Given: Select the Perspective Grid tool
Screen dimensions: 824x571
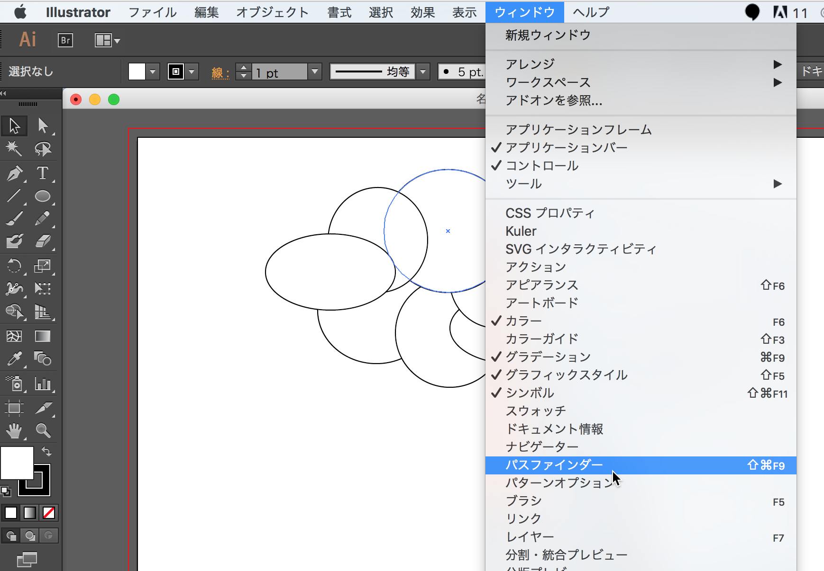Looking at the screenshot, I should pos(43,312).
